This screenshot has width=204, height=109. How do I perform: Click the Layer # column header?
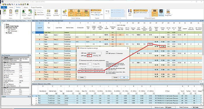[40, 28]
